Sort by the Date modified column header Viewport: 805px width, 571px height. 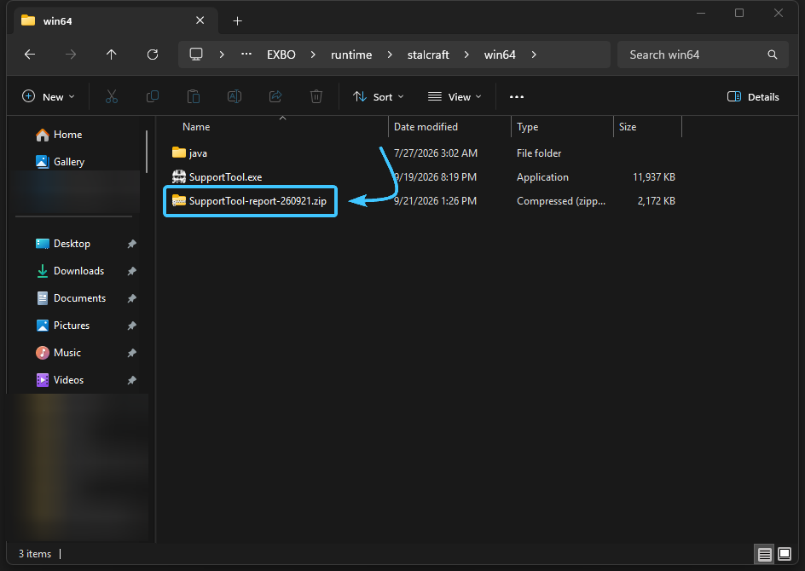[x=426, y=127]
